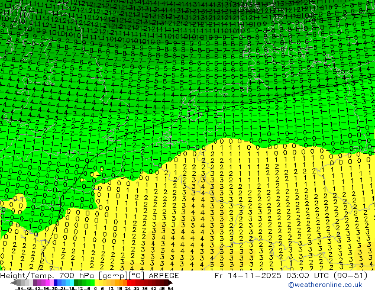Click the date 'Fr 14-11-2025' text

click(248, 276)
